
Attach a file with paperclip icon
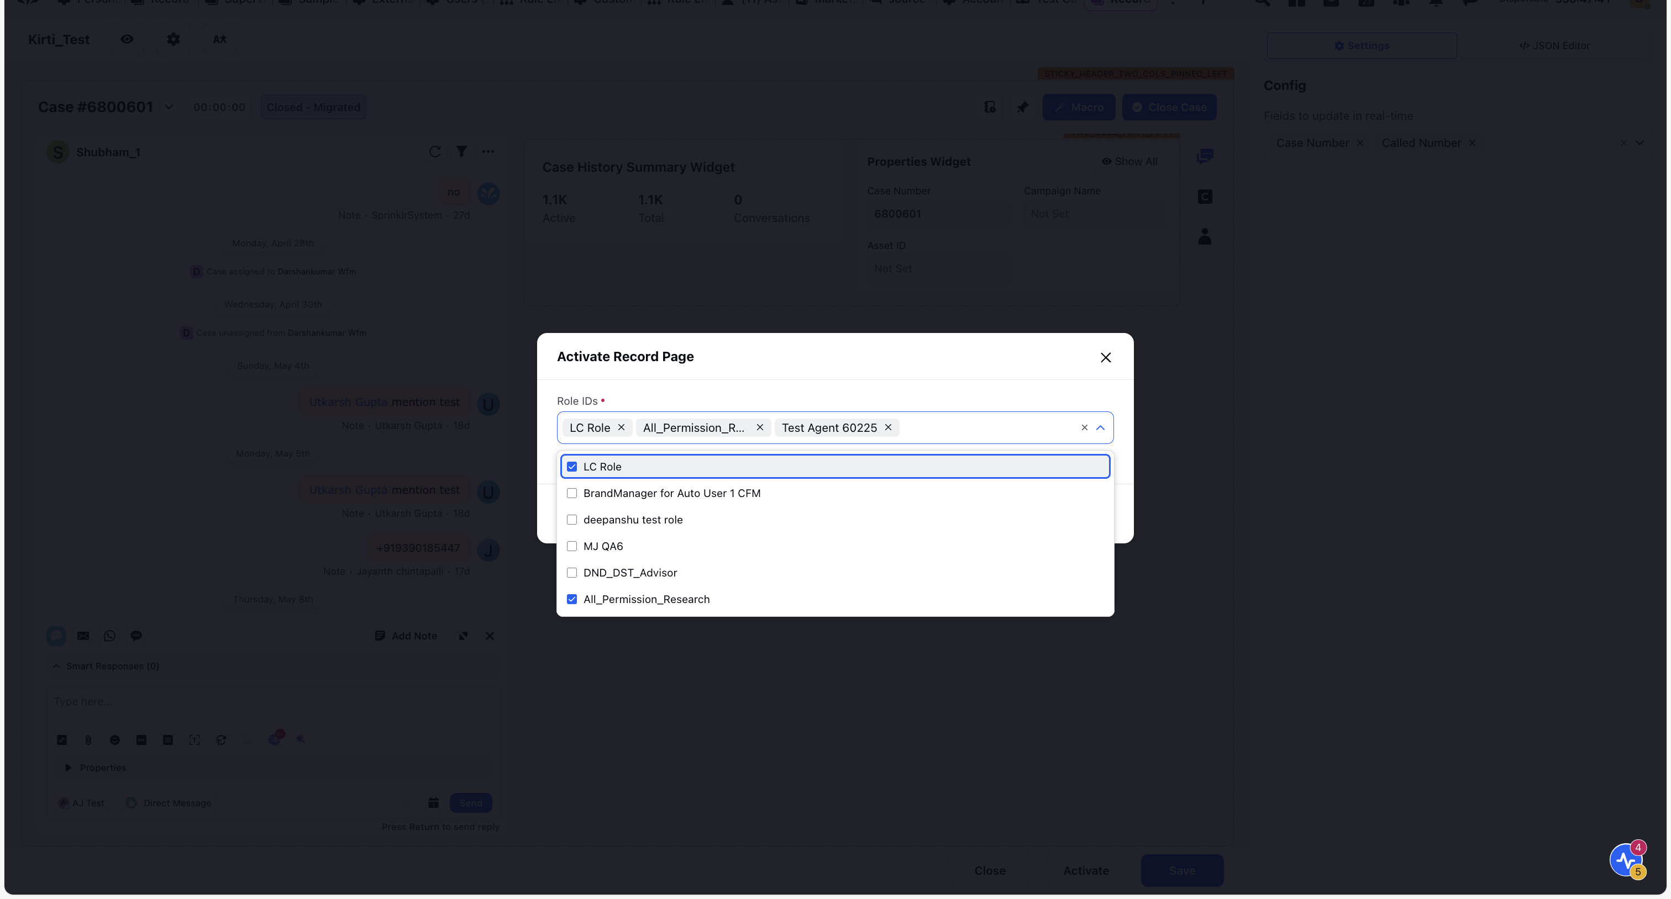coord(88,740)
